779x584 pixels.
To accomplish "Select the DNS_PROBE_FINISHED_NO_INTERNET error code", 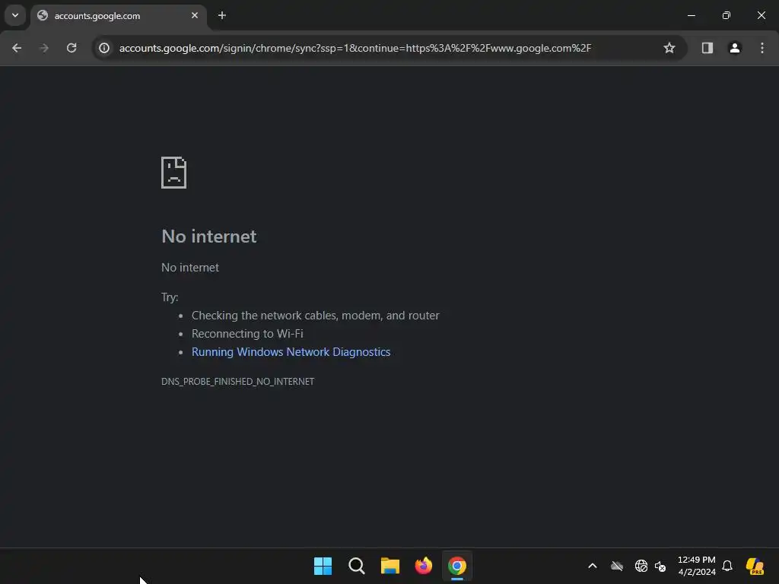I will (237, 382).
